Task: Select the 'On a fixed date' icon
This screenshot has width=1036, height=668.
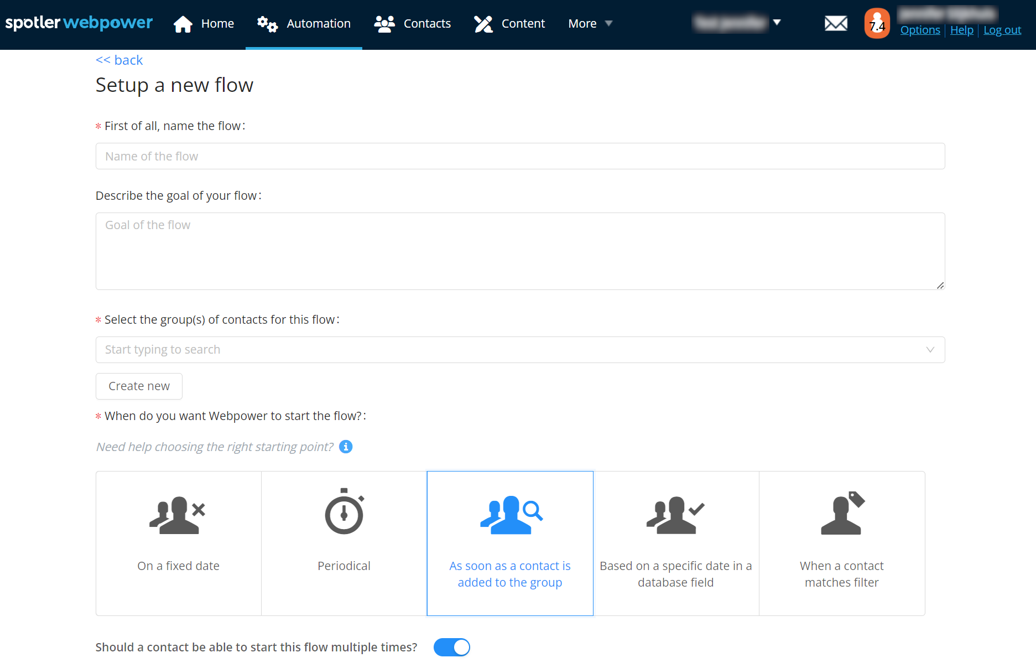Action: click(178, 515)
